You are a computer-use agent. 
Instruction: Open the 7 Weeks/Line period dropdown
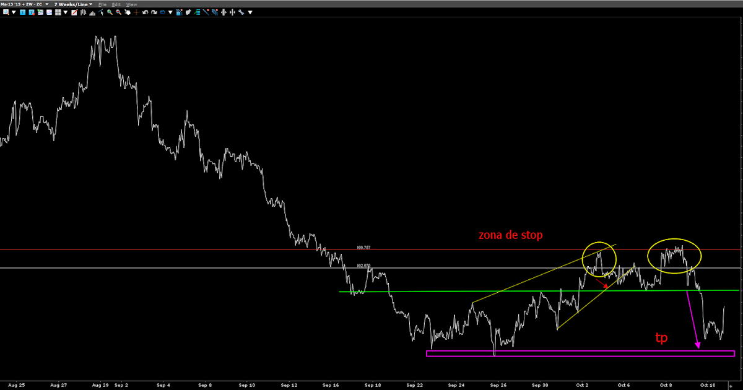point(73,4)
